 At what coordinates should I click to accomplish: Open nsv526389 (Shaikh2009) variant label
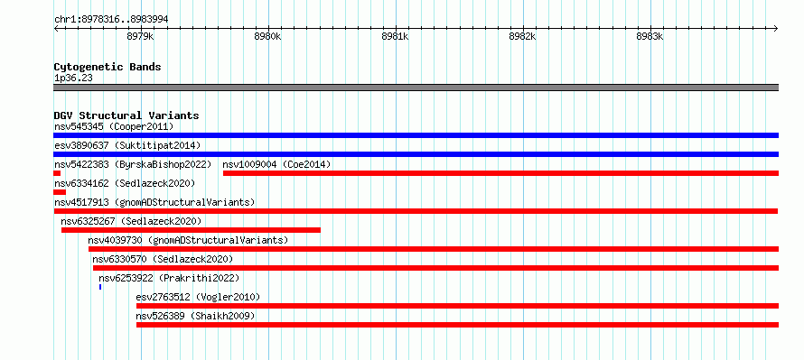pyautogui.click(x=195, y=316)
